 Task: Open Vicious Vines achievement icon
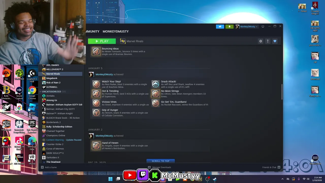[x=96, y=103]
